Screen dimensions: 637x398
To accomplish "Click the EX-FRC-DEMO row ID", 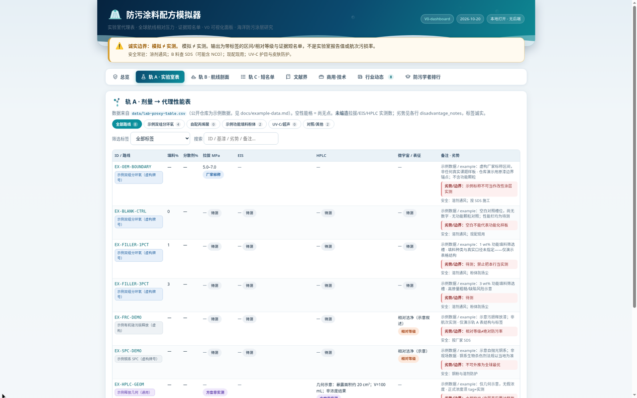I will point(128,317).
